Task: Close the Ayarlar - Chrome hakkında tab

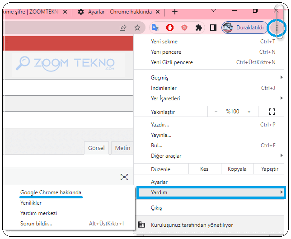Action: (x=158, y=12)
